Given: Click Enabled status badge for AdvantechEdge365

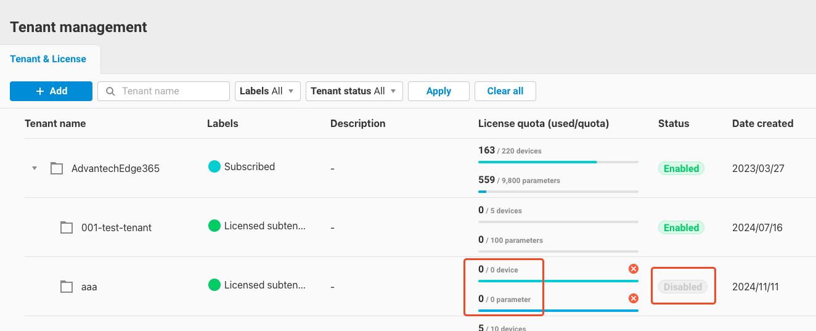Looking at the screenshot, I should pyautogui.click(x=681, y=168).
